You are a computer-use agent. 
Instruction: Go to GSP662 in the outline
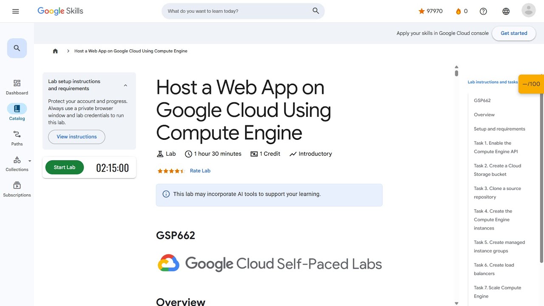point(482,101)
